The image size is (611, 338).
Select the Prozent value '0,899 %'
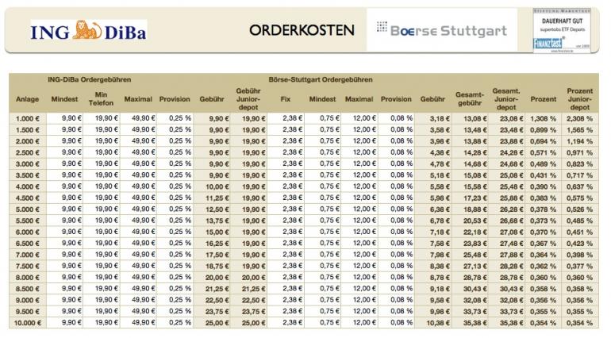[544, 130]
